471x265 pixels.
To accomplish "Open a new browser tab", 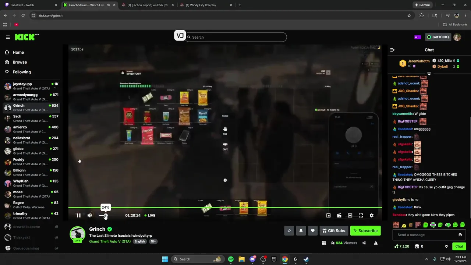I will [240, 5].
